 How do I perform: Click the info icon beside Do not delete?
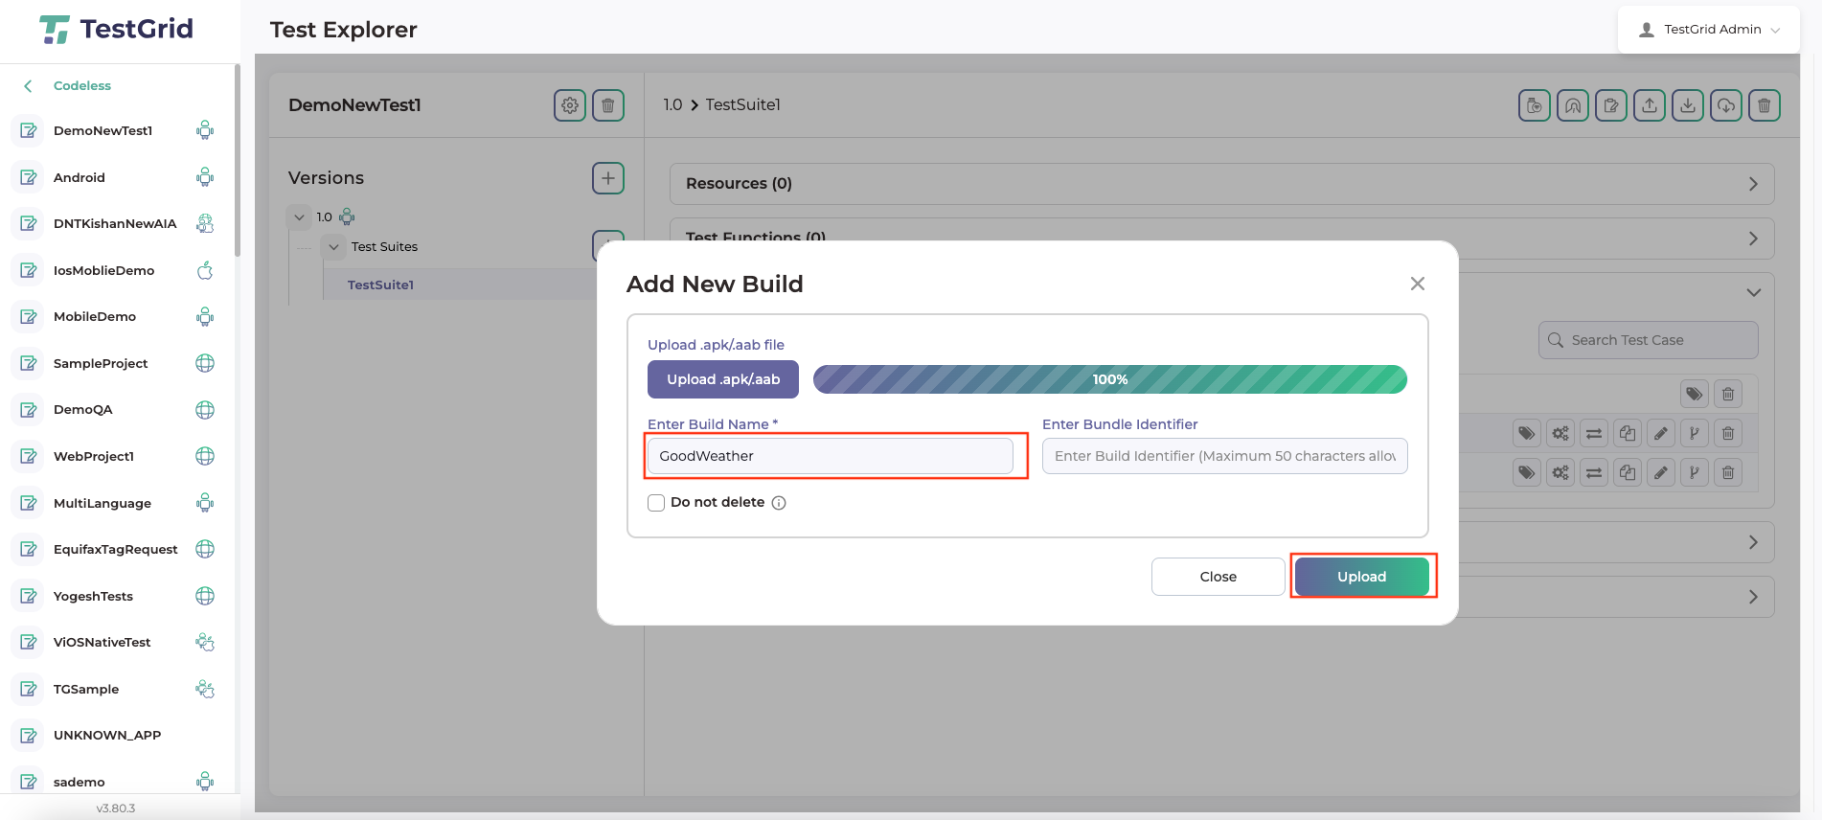click(x=779, y=503)
